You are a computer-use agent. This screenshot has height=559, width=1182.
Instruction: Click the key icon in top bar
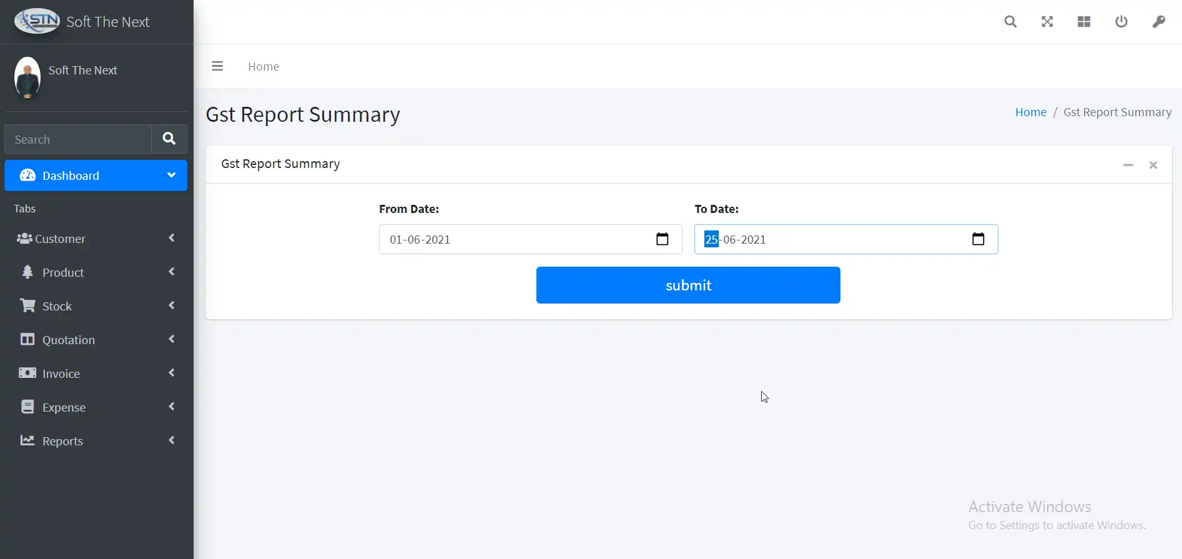click(1158, 22)
